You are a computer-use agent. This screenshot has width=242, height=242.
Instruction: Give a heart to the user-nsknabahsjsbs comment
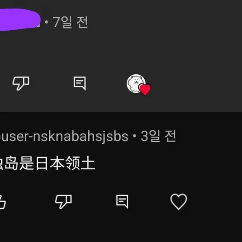click(178, 201)
